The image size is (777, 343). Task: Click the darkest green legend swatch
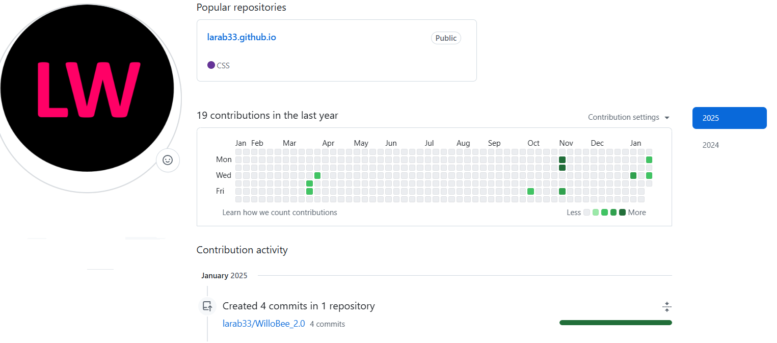pos(622,213)
